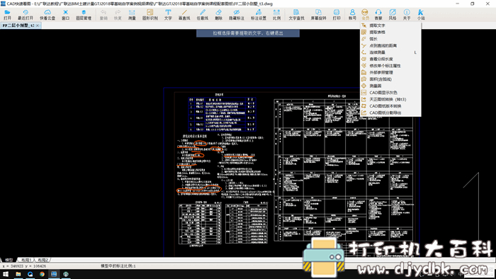Open the Chrome icon in taskbar
This screenshot has width=496, height=279.
[42, 274]
